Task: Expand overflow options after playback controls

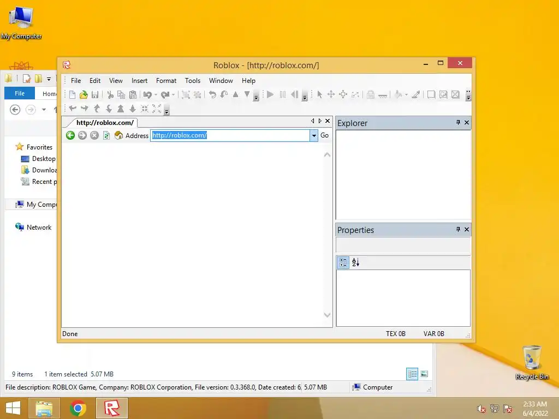Action: pos(305,97)
